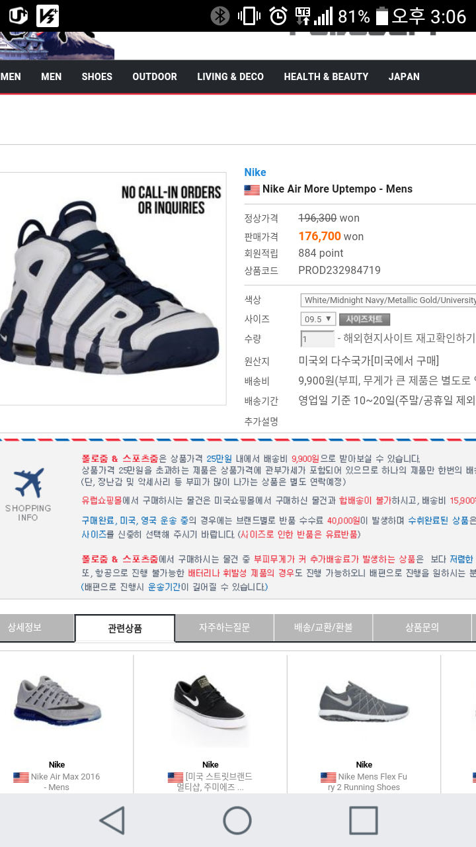Open the HEALTH & BEAUTY menu
Screen dimensions: 476x847
[326, 77]
